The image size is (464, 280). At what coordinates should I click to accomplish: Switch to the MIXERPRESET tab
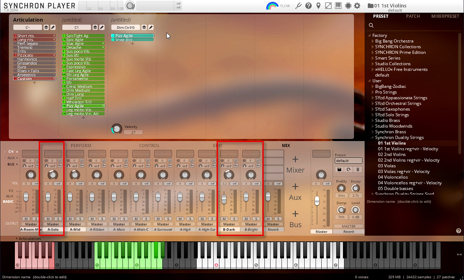[x=445, y=16]
